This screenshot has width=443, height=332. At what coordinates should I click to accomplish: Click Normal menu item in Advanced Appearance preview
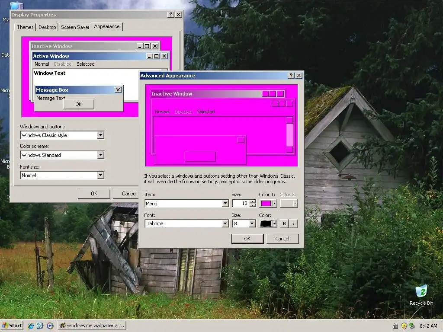pos(162,112)
